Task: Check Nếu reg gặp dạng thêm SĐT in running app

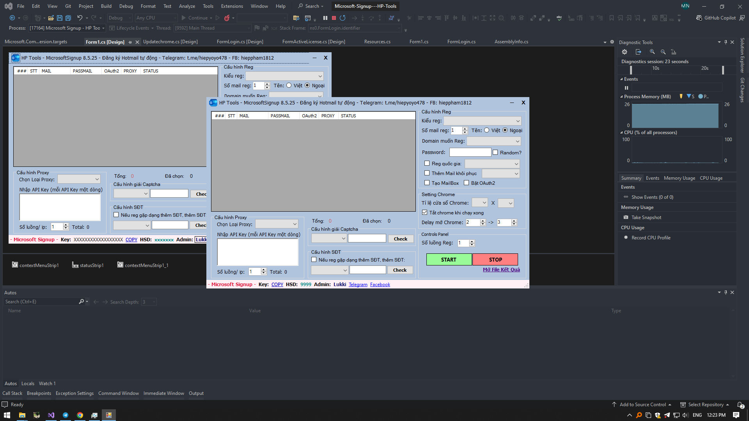Action: [x=314, y=260]
